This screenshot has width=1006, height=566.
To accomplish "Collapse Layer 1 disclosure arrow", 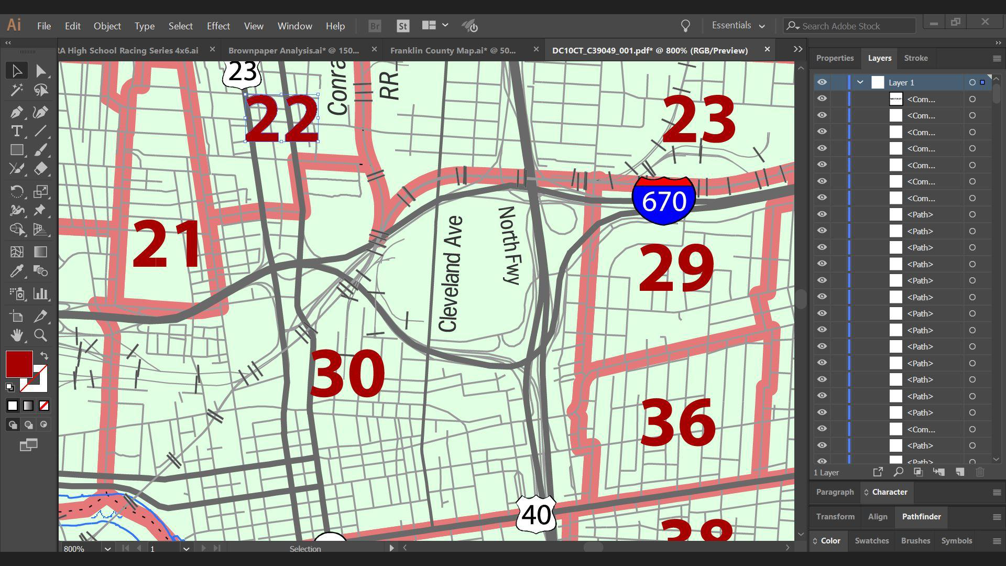I will point(860,82).
